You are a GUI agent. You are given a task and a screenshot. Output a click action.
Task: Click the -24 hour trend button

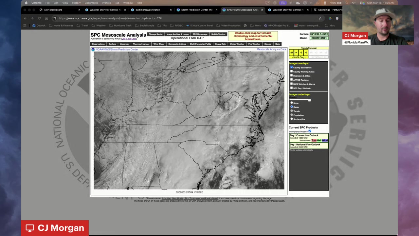[x=291, y=53]
